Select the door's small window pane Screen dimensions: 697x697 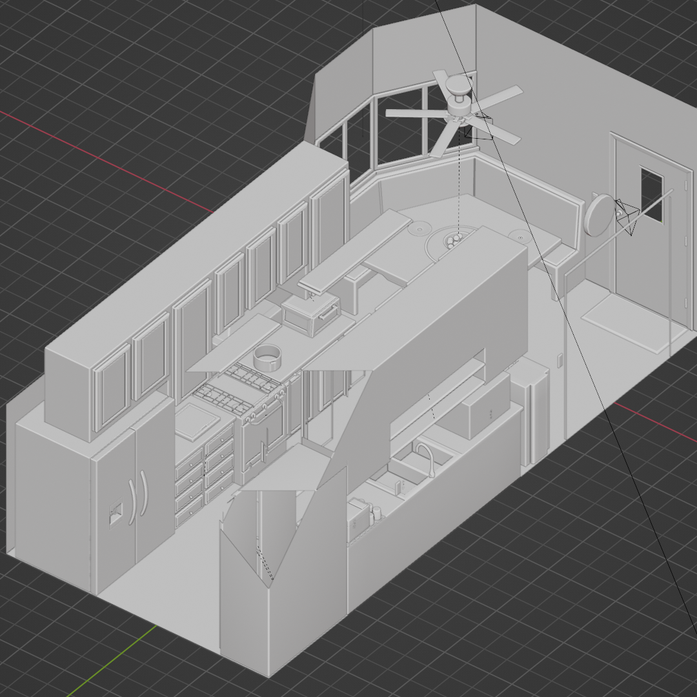(652, 194)
